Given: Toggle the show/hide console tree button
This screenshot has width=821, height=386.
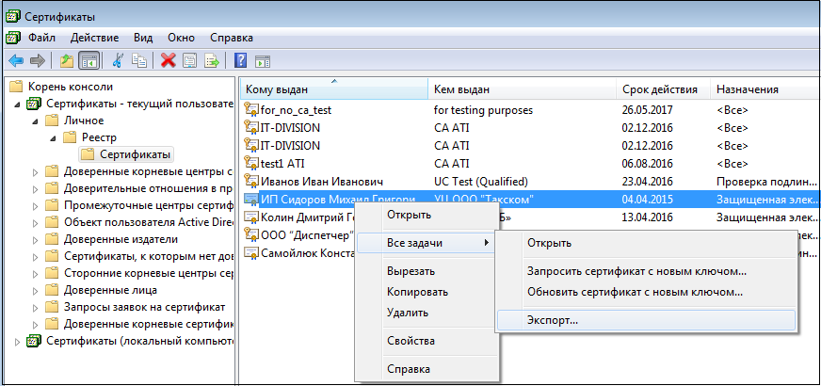Looking at the screenshot, I should click(89, 60).
